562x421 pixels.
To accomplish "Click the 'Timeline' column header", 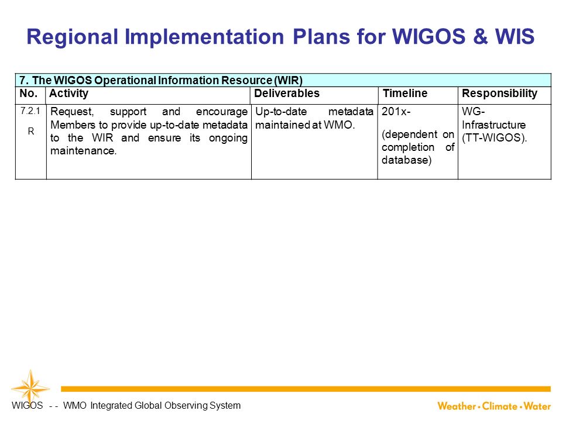I will click(405, 94).
